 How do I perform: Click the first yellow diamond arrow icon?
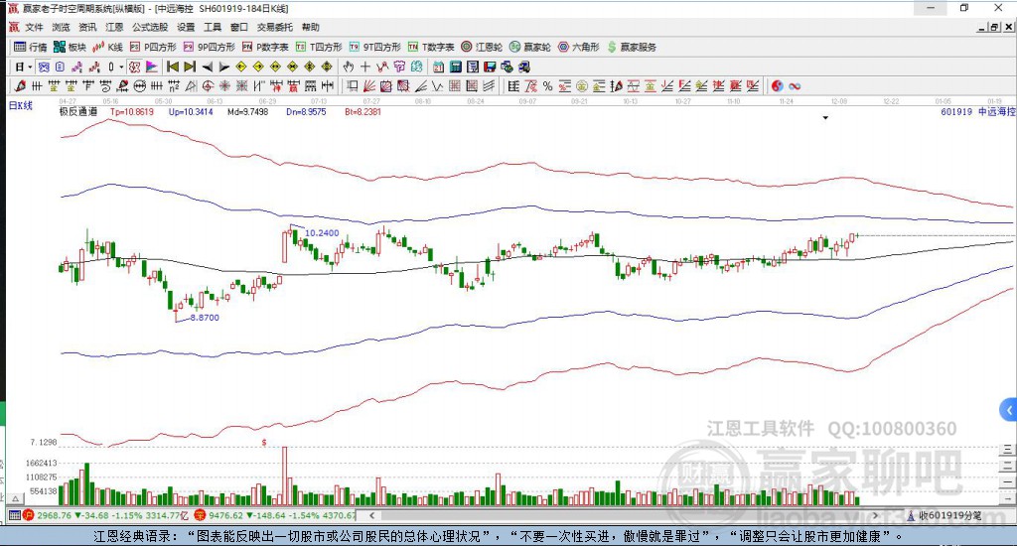click(241, 67)
